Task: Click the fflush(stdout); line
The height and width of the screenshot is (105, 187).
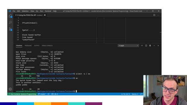Action: coord(30,23)
